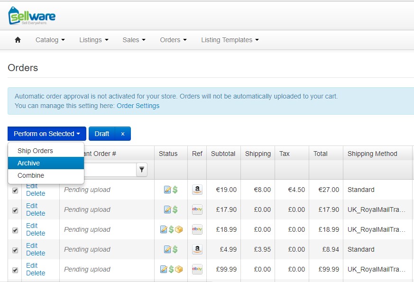This screenshot has height=282, width=414.
Task: Click Delete for the €27.00 order
Action: (x=36, y=193)
